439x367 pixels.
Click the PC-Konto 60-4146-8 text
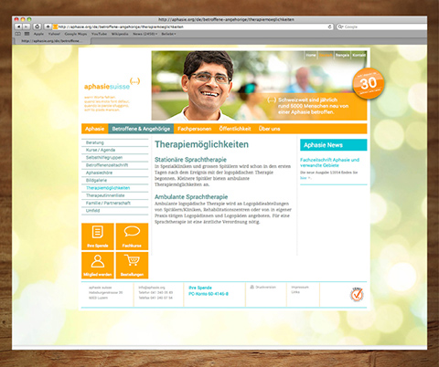coord(209,294)
